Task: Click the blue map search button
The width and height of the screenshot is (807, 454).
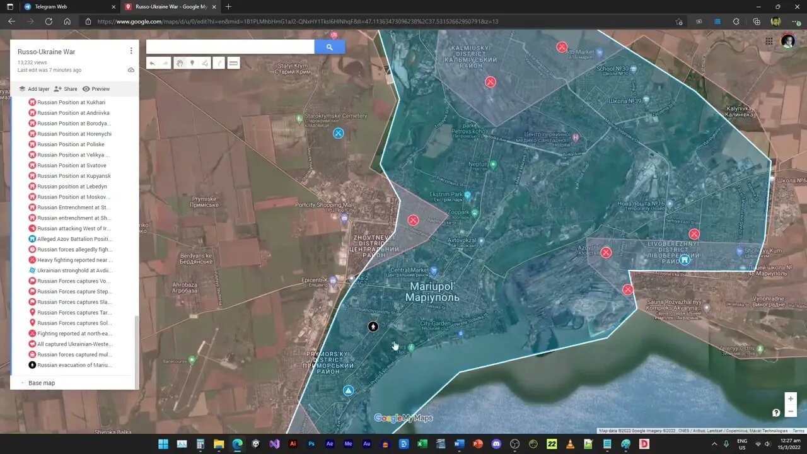Action: pos(329,47)
